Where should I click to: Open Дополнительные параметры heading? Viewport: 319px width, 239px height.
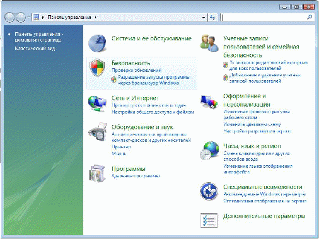coord(264,216)
